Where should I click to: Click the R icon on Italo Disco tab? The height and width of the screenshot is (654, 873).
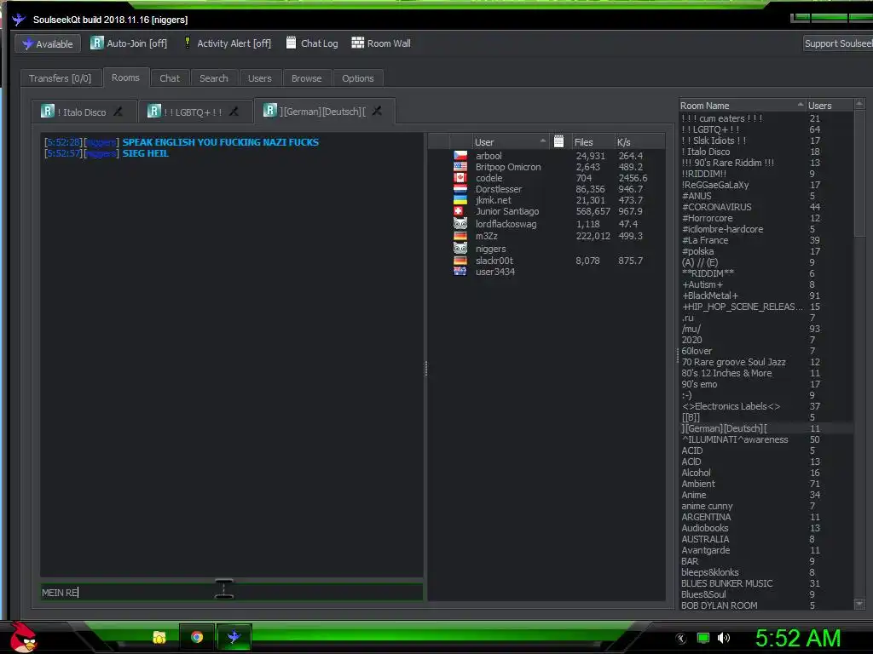pyautogui.click(x=48, y=112)
